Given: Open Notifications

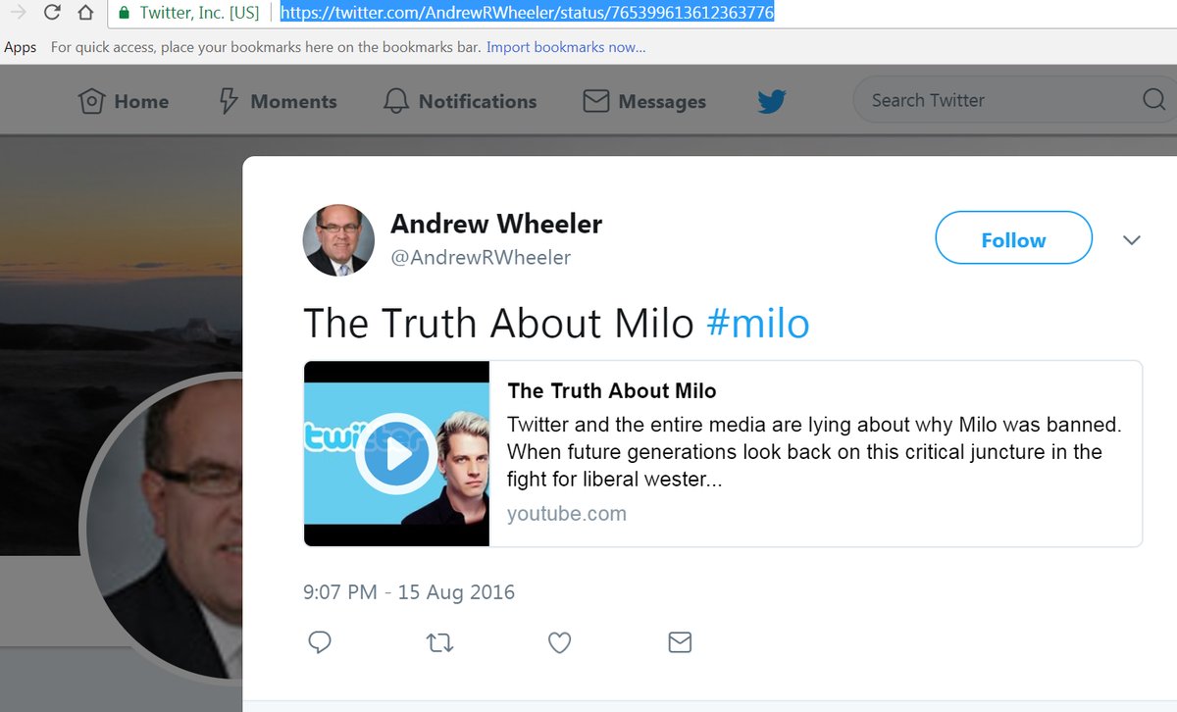Looking at the screenshot, I should tap(460, 101).
